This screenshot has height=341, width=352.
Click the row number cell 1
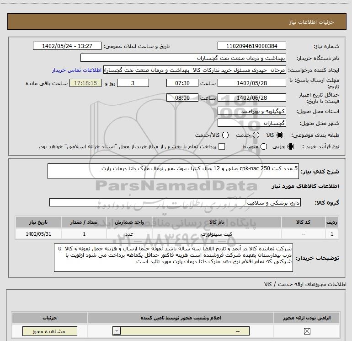click(332, 234)
